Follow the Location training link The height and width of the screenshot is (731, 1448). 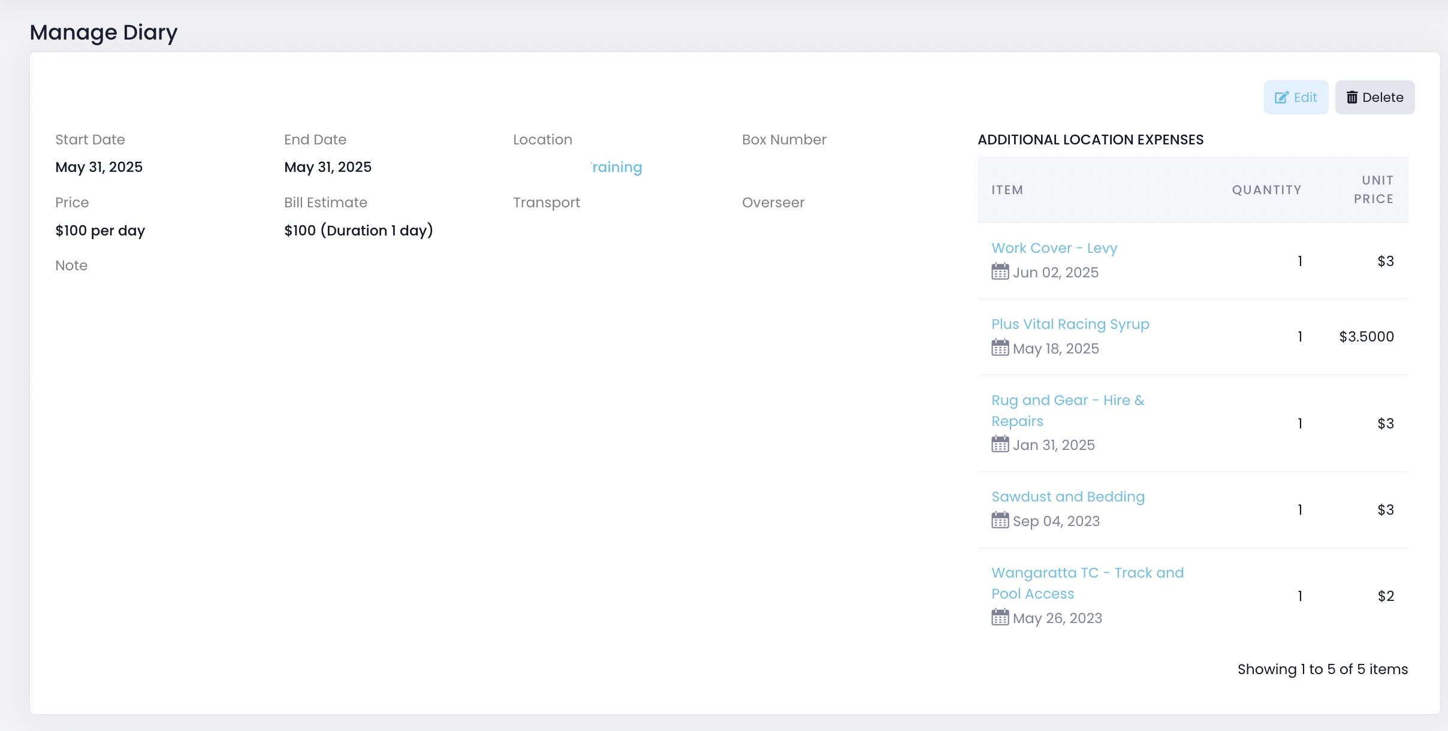pos(616,167)
